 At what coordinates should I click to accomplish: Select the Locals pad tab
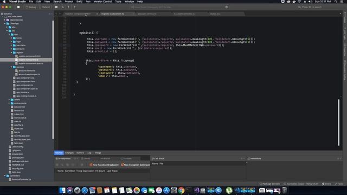(86, 159)
